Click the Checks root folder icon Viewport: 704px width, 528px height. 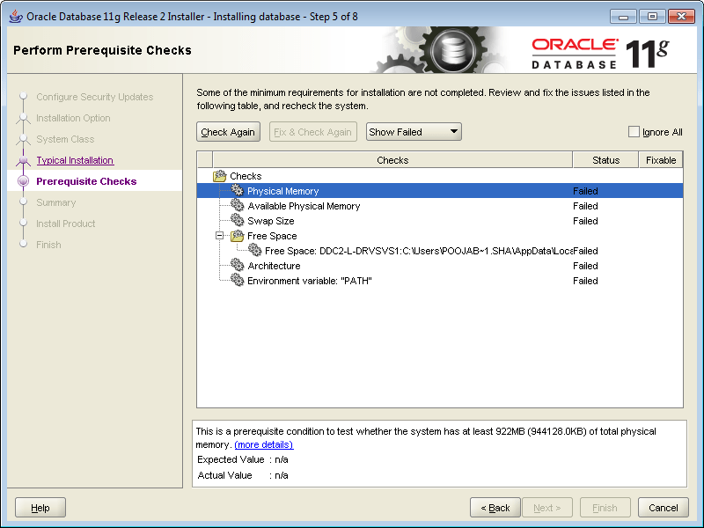click(x=220, y=176)
